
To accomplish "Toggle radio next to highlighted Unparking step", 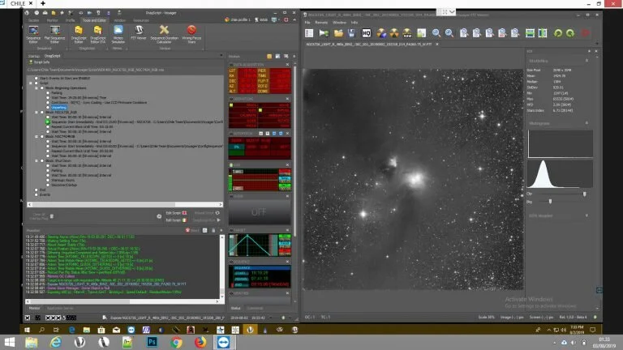I will click(x=48, y=107).
